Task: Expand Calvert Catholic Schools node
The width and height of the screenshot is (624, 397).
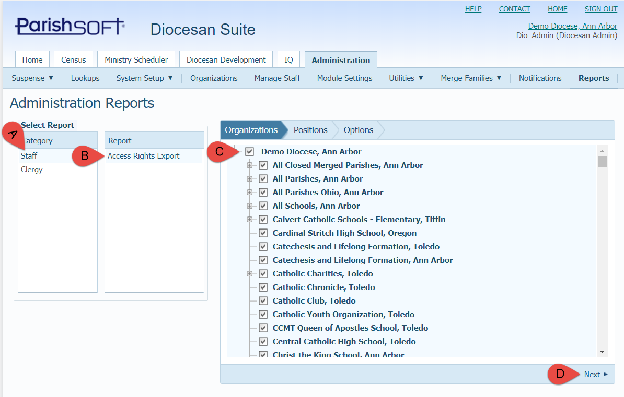Action: click(249, 219)
